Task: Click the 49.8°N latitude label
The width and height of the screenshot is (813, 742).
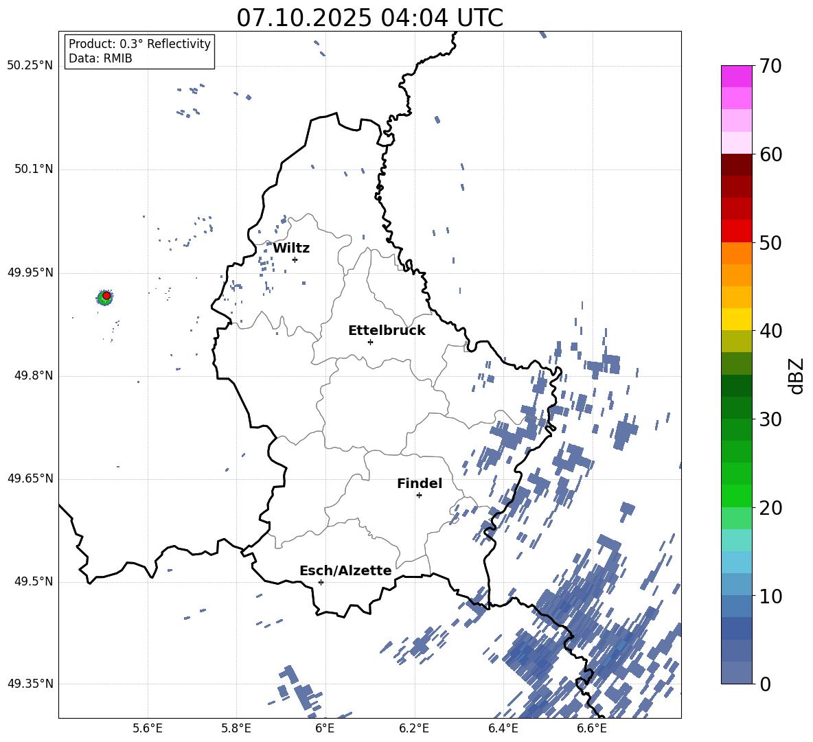Action: (x=34, y=375)
